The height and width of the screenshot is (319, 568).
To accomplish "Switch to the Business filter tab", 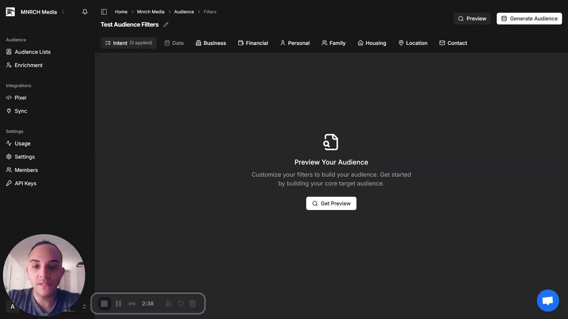I will [x=211, y=43].
